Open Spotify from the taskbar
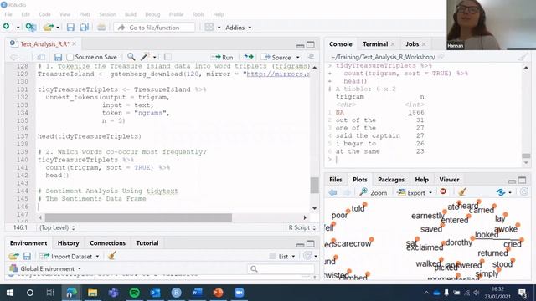 tap(134, 293)
